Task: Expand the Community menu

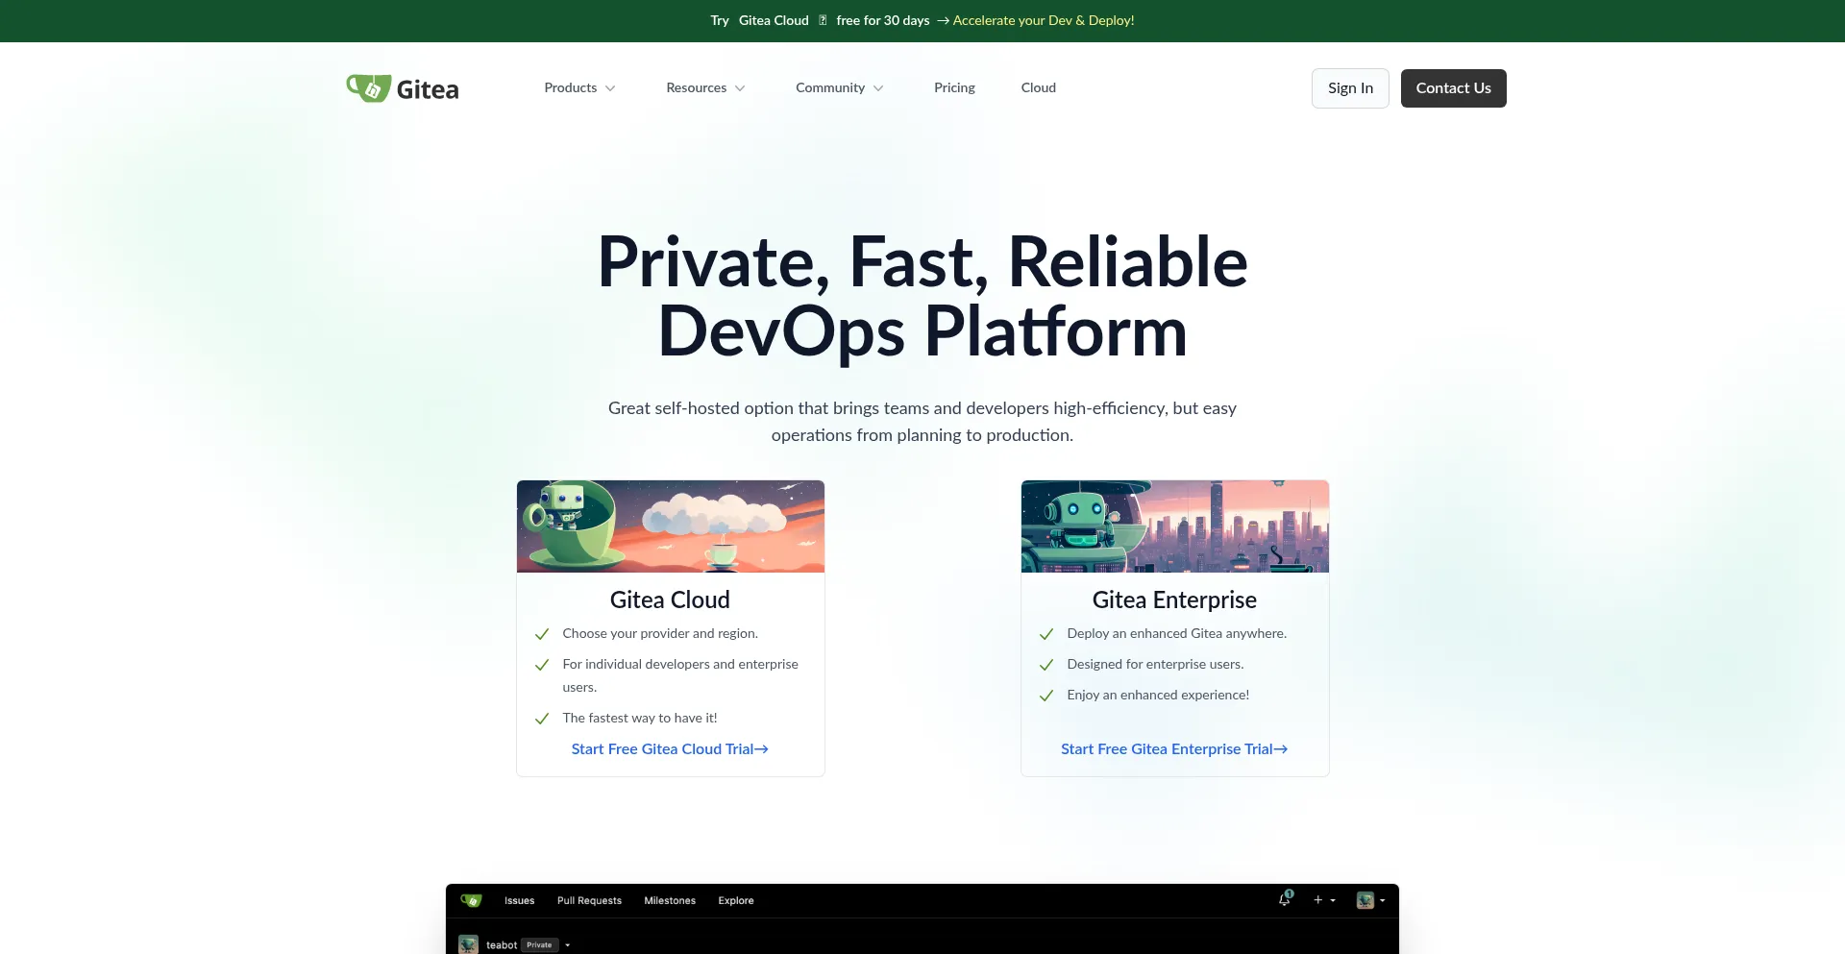Action: click(x=839, y=87)
